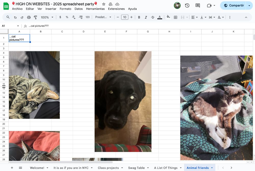255x171 pixels.
Task: Decrease decimal places
Action: [74, 17]
